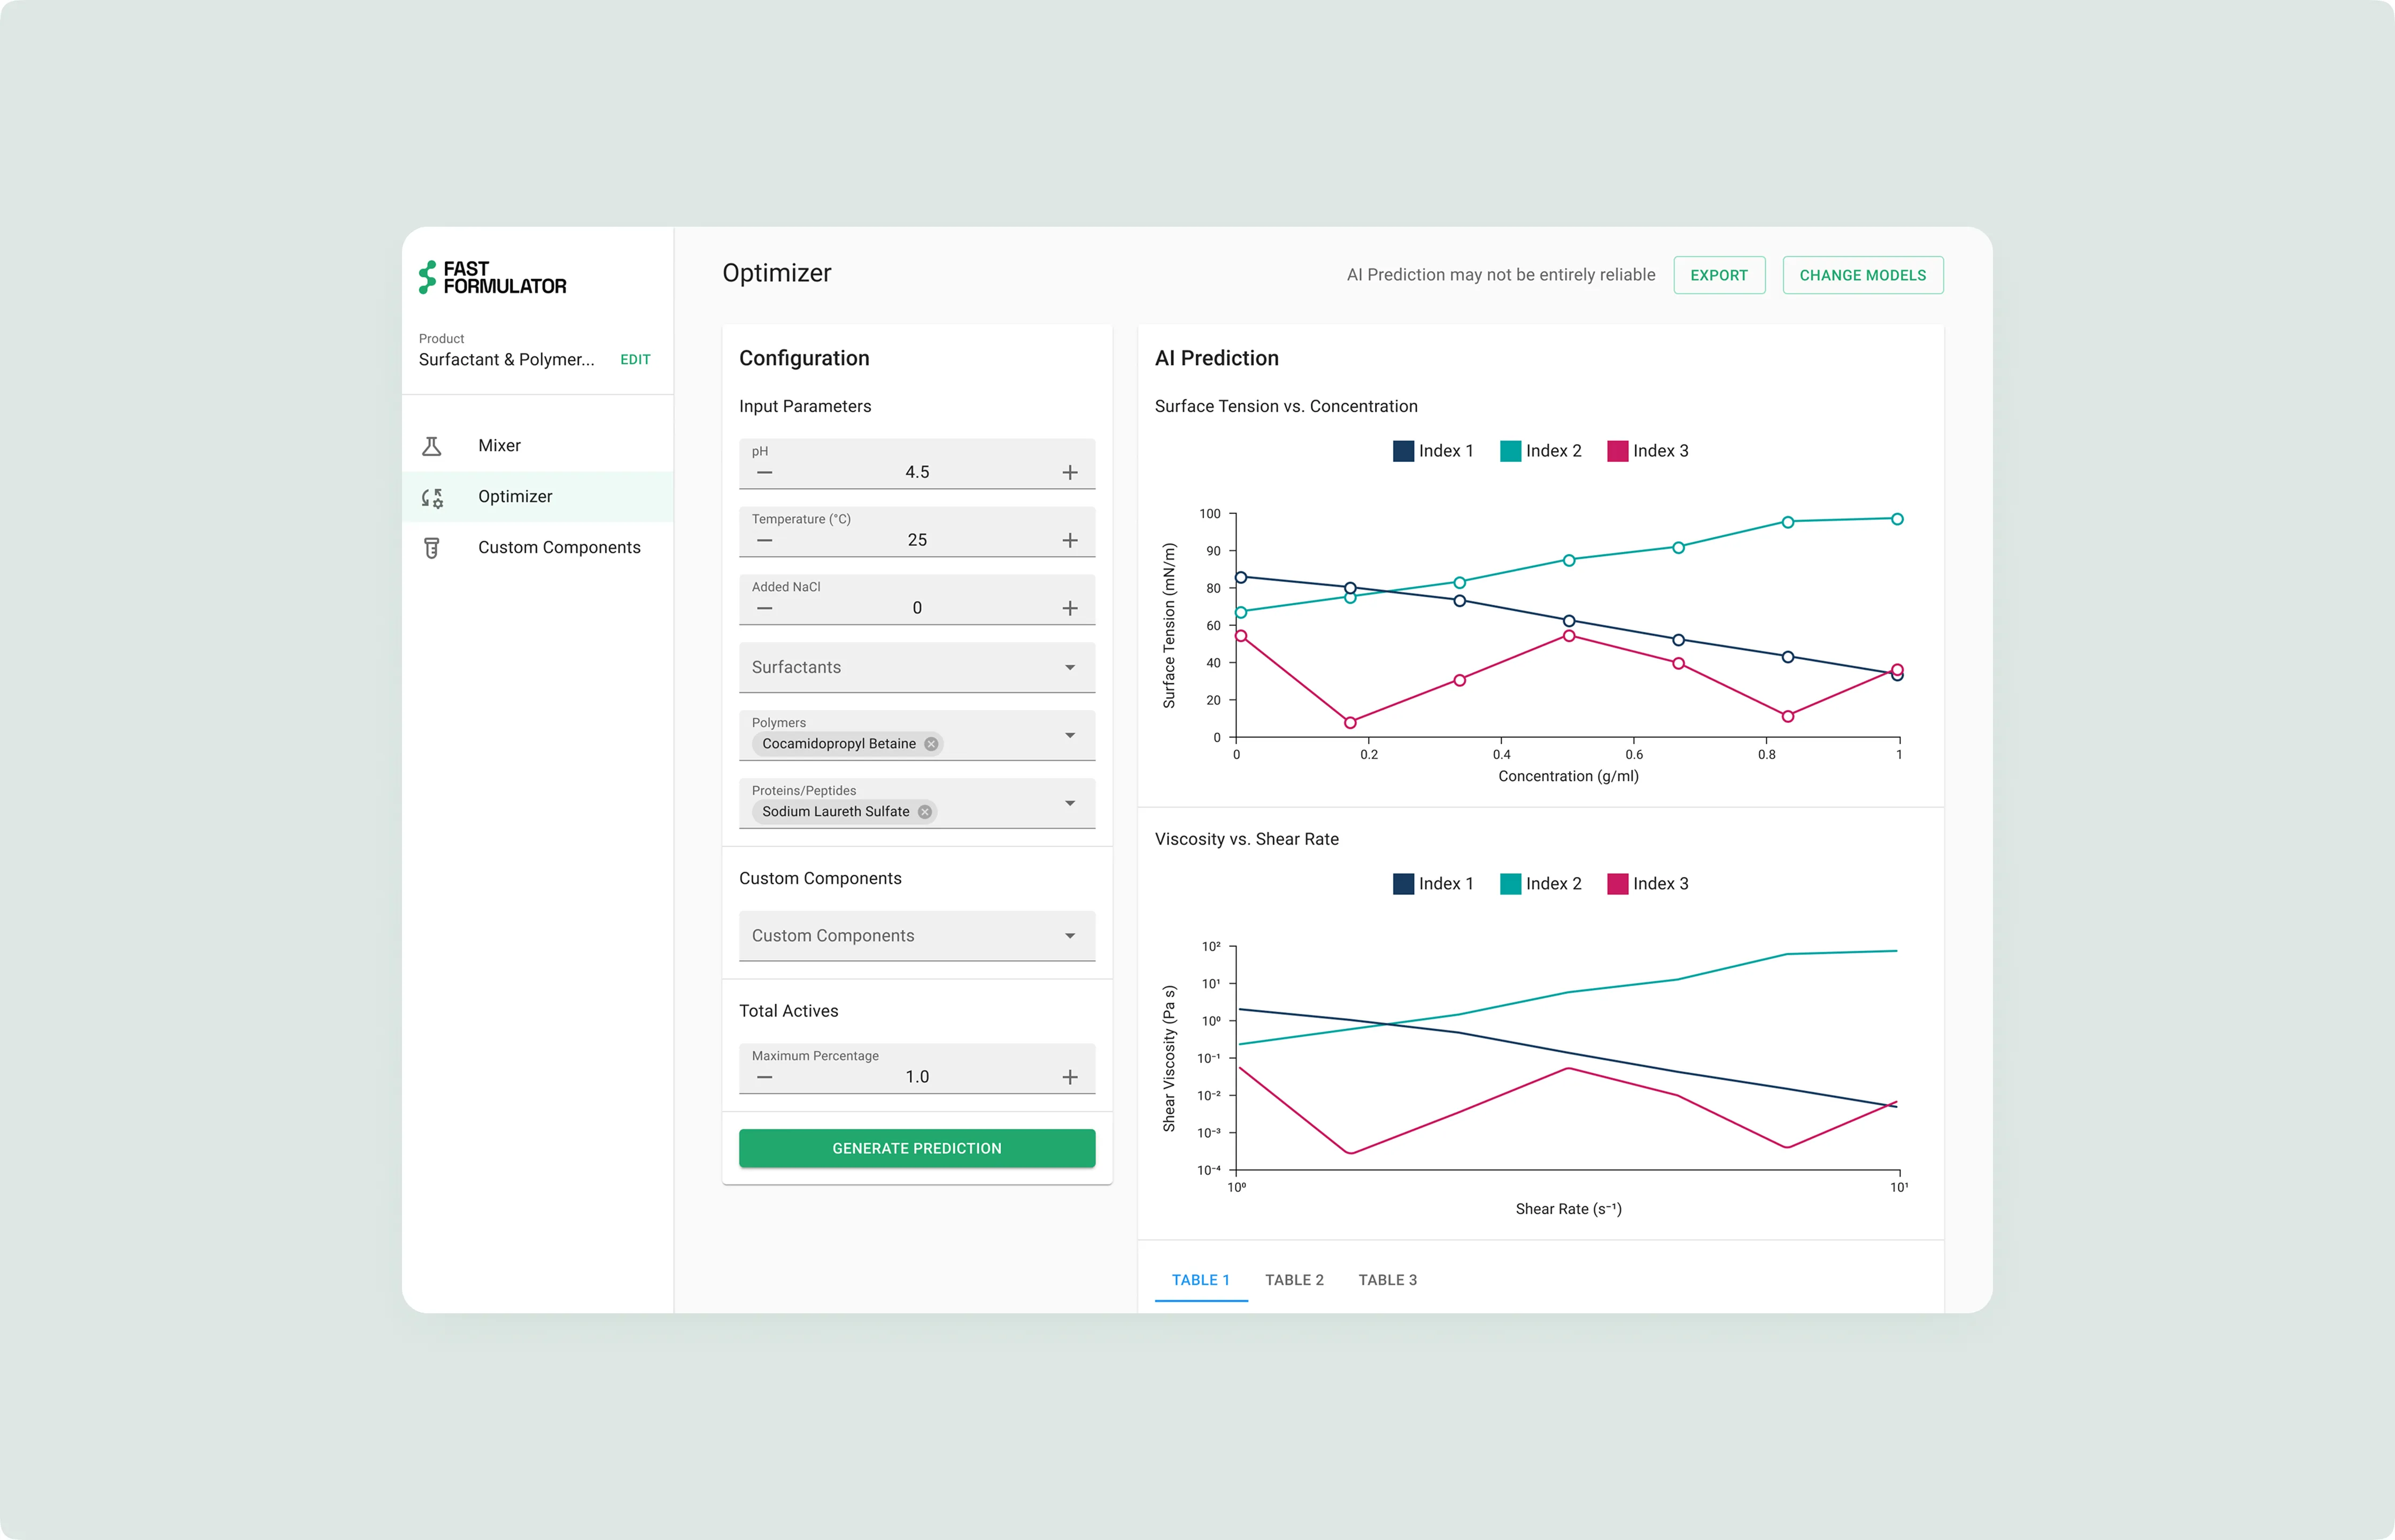Screen dimensions: 2395x1540
Task: Switch to the Table 1 tab
Action: 1201,1280
